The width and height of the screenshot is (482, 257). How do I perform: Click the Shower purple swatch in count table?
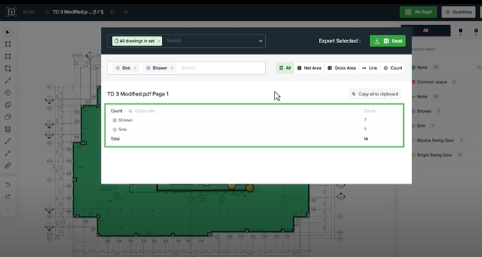coord(114,121)
